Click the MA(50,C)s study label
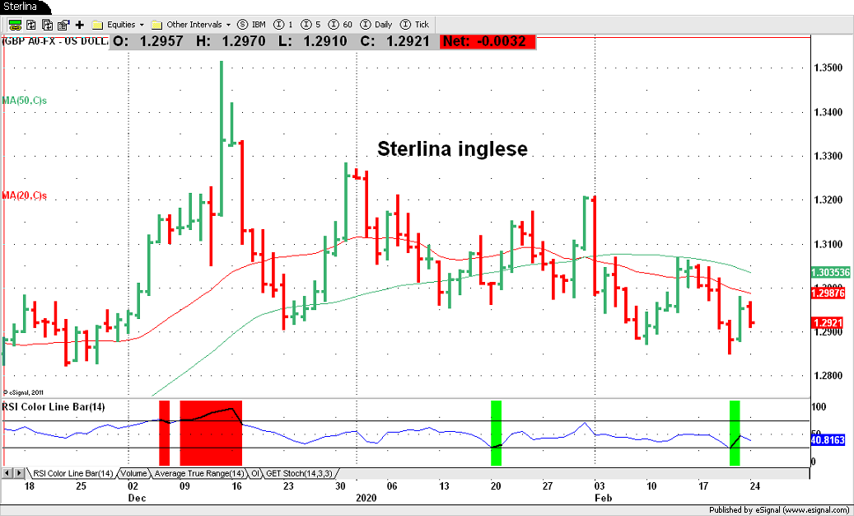The height and width of the screenshot is (516, 854). coord(25,101)
